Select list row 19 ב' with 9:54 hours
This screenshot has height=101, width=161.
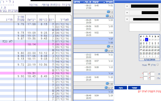(x=93, y=97)
